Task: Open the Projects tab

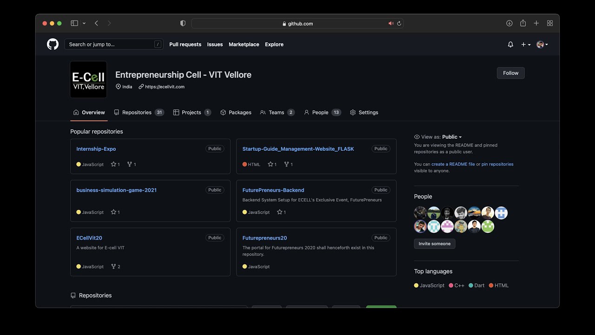Action: 192,113
